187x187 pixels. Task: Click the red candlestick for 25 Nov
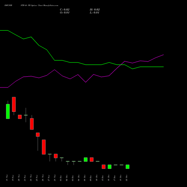pyautogui.click(x=38, y=135)
